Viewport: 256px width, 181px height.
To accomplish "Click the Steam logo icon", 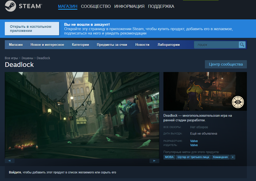I will point(11,6).
